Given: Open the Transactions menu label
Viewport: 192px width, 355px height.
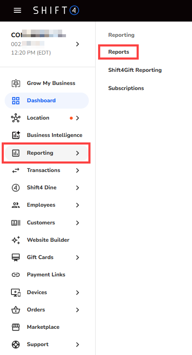Looking at the screenshot, I should [x=44, y=170].
